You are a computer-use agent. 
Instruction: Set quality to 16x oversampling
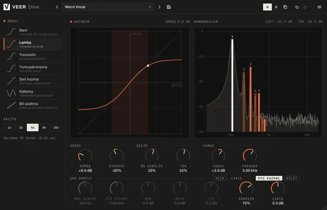click(56, 127)
